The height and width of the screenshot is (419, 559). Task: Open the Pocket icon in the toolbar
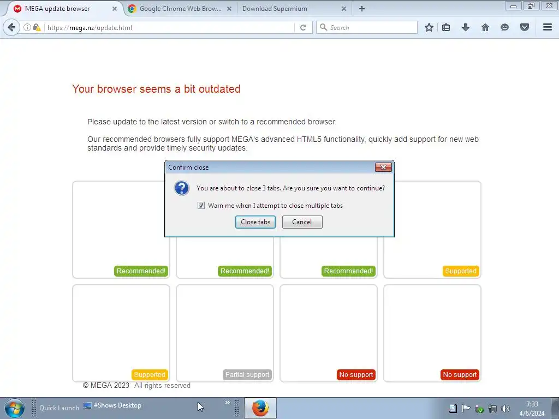(525, 27)
